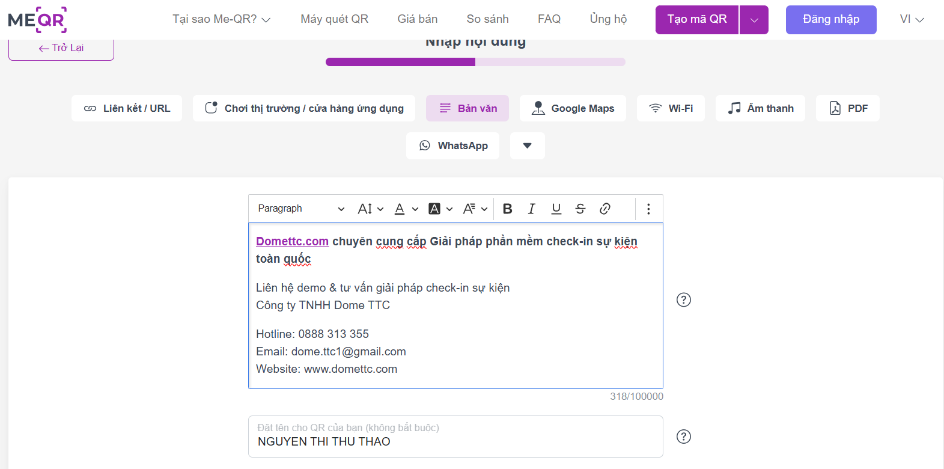This screenshot has height=469, width=944.
Task: Click the Domettc.com link in editor
Action: 292,241
